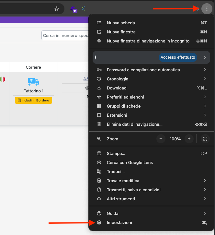
Task: Click the Nuova scheda tab icon
Action: (99, 23)
